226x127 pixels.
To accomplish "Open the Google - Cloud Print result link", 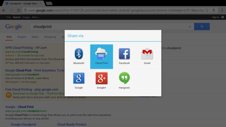I will [19, 107].
